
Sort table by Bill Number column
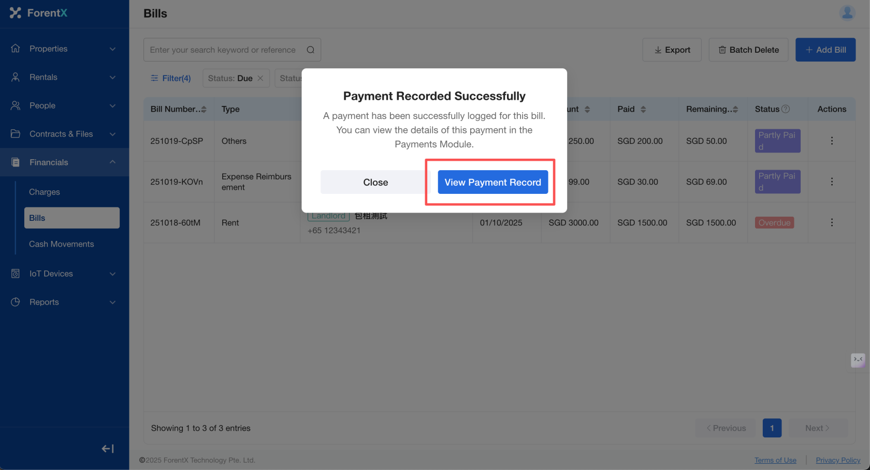[x=204, y=109]
